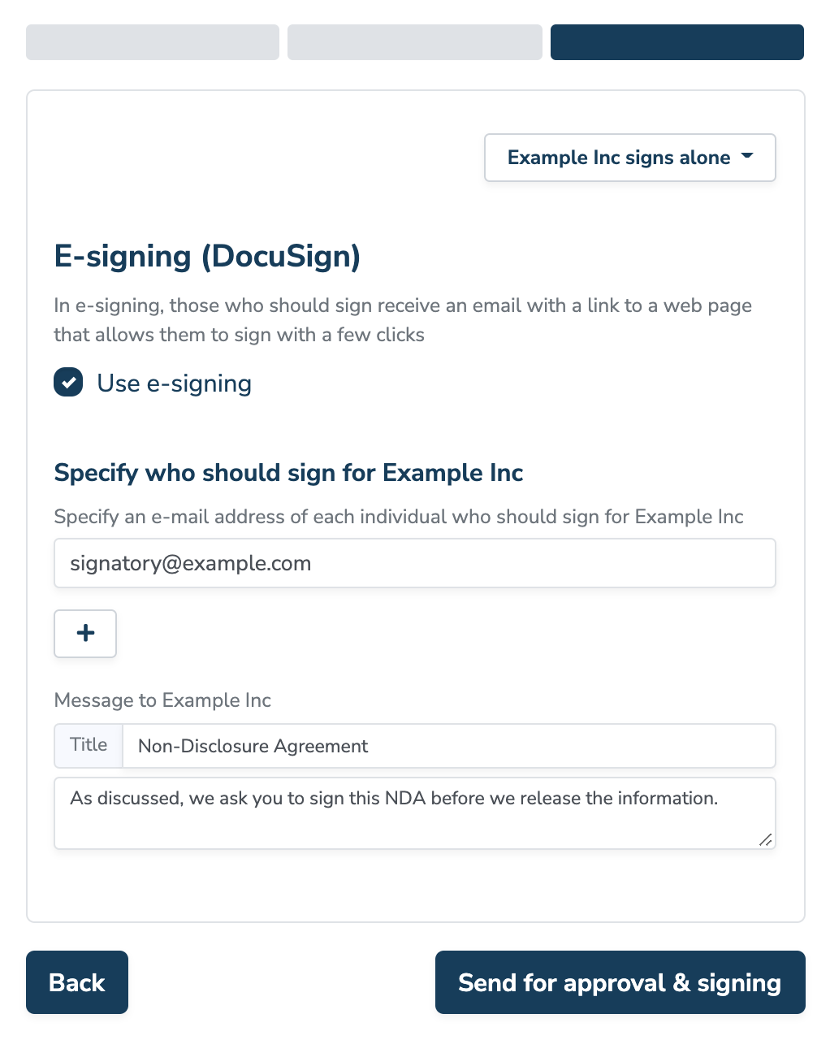830x1040 pixels.
Task: Click into the Non-Disclosure Agreement title field
Action: 448,746
